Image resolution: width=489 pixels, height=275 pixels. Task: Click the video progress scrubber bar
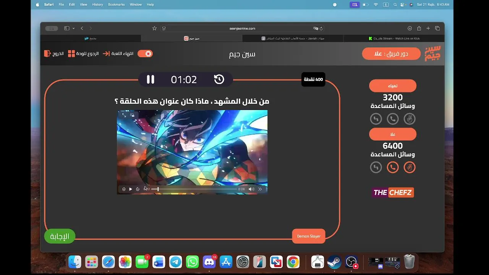194,189
